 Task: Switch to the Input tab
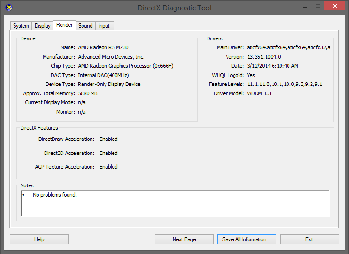point(104,26)
